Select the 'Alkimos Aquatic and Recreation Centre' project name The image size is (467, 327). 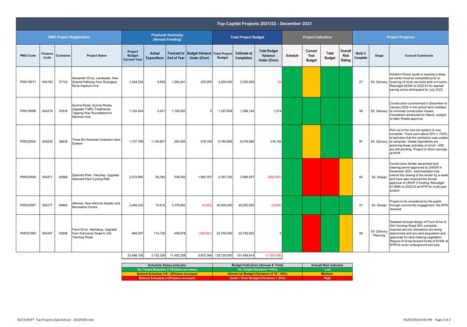[96, 205]
